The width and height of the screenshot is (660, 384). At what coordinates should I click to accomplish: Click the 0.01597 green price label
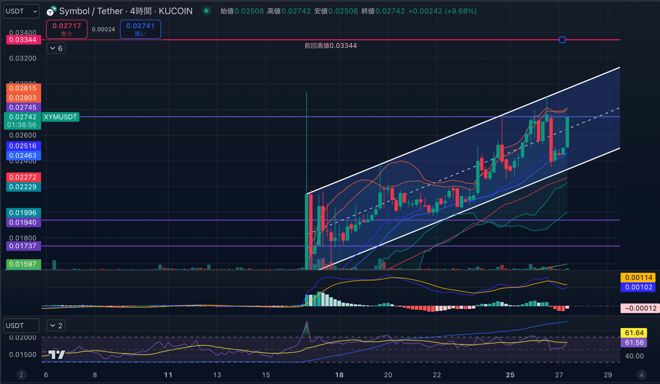[x=23, y=264]
